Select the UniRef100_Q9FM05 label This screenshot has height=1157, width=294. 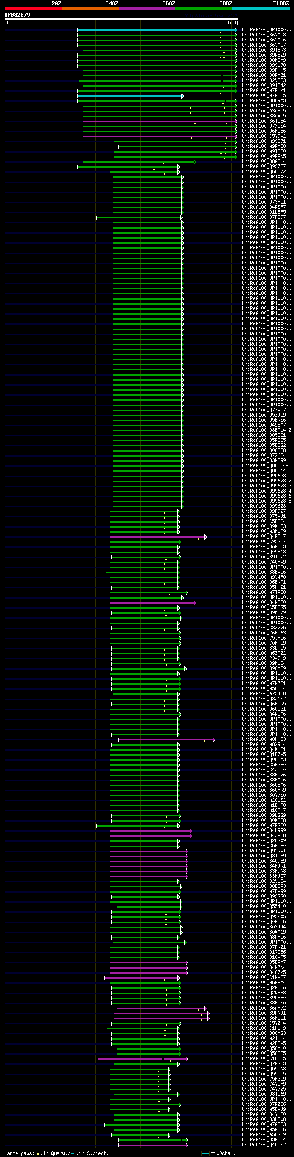coord(264,70)
